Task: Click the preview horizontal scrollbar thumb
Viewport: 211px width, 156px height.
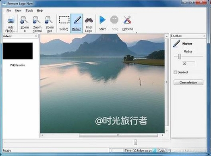Action: pyautogui.click(x=118, y=135)
